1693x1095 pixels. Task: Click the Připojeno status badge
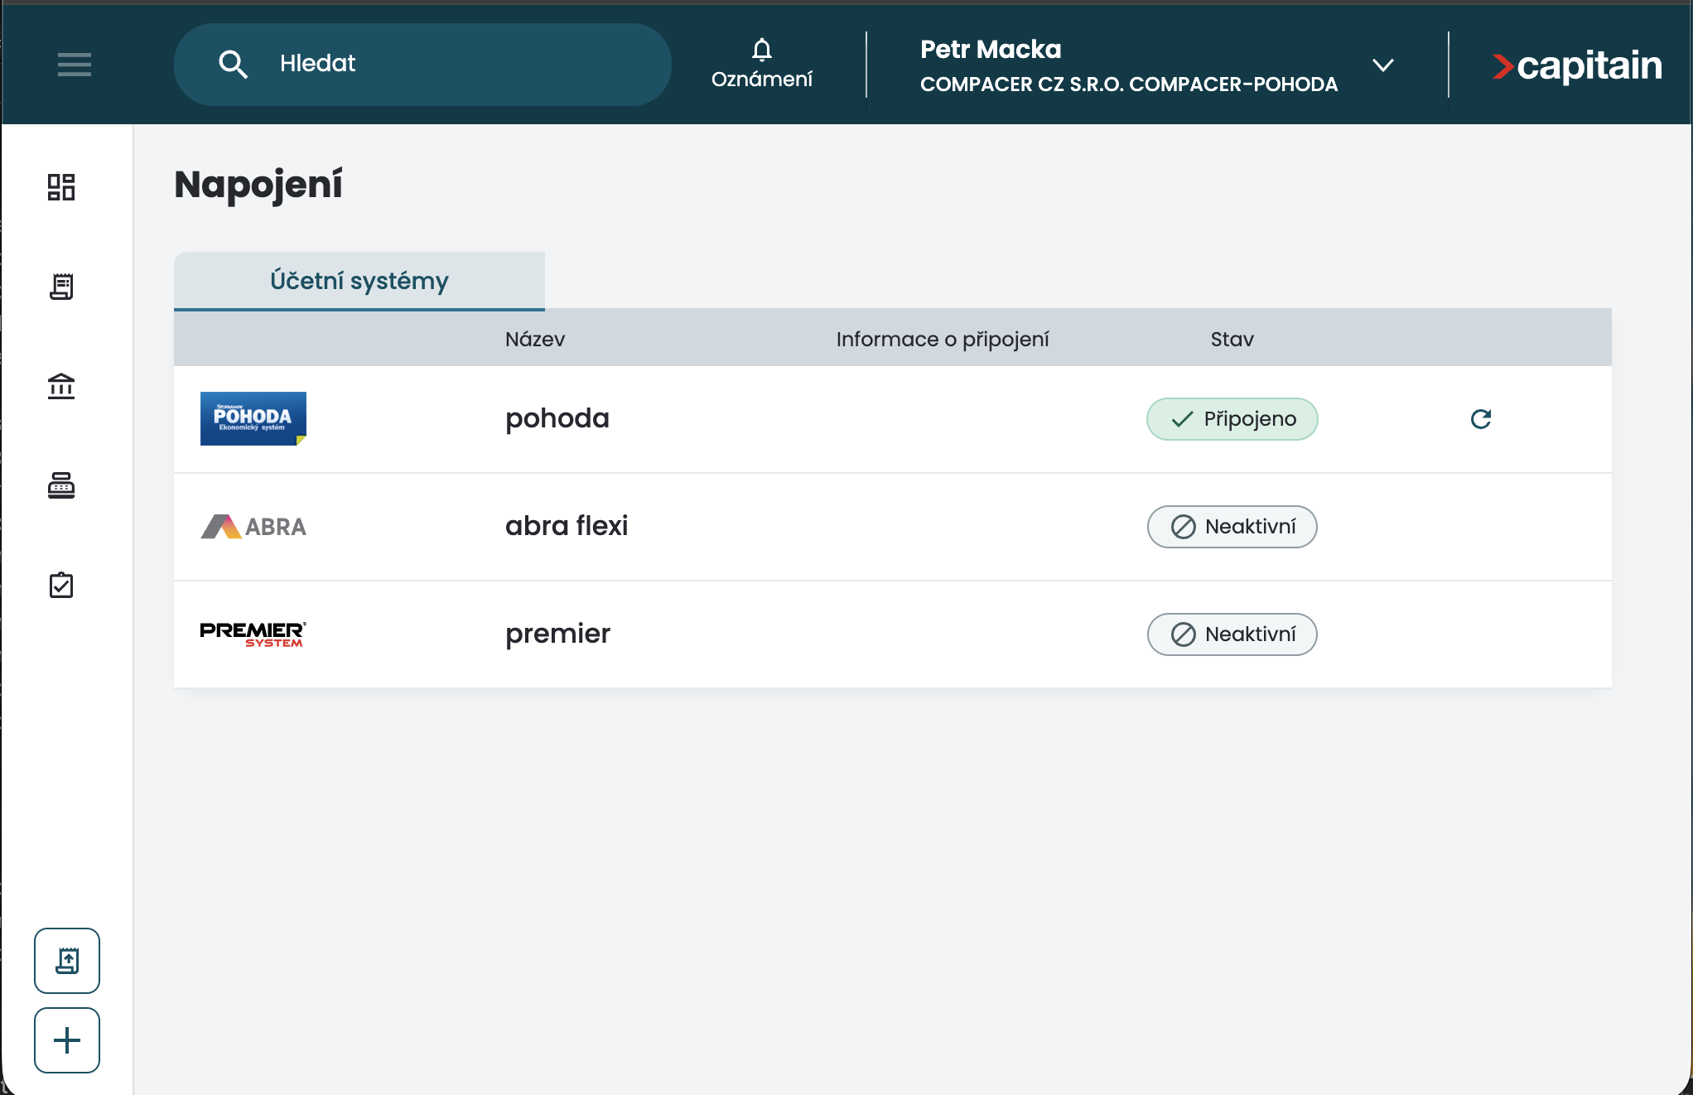click(1232, 419)
